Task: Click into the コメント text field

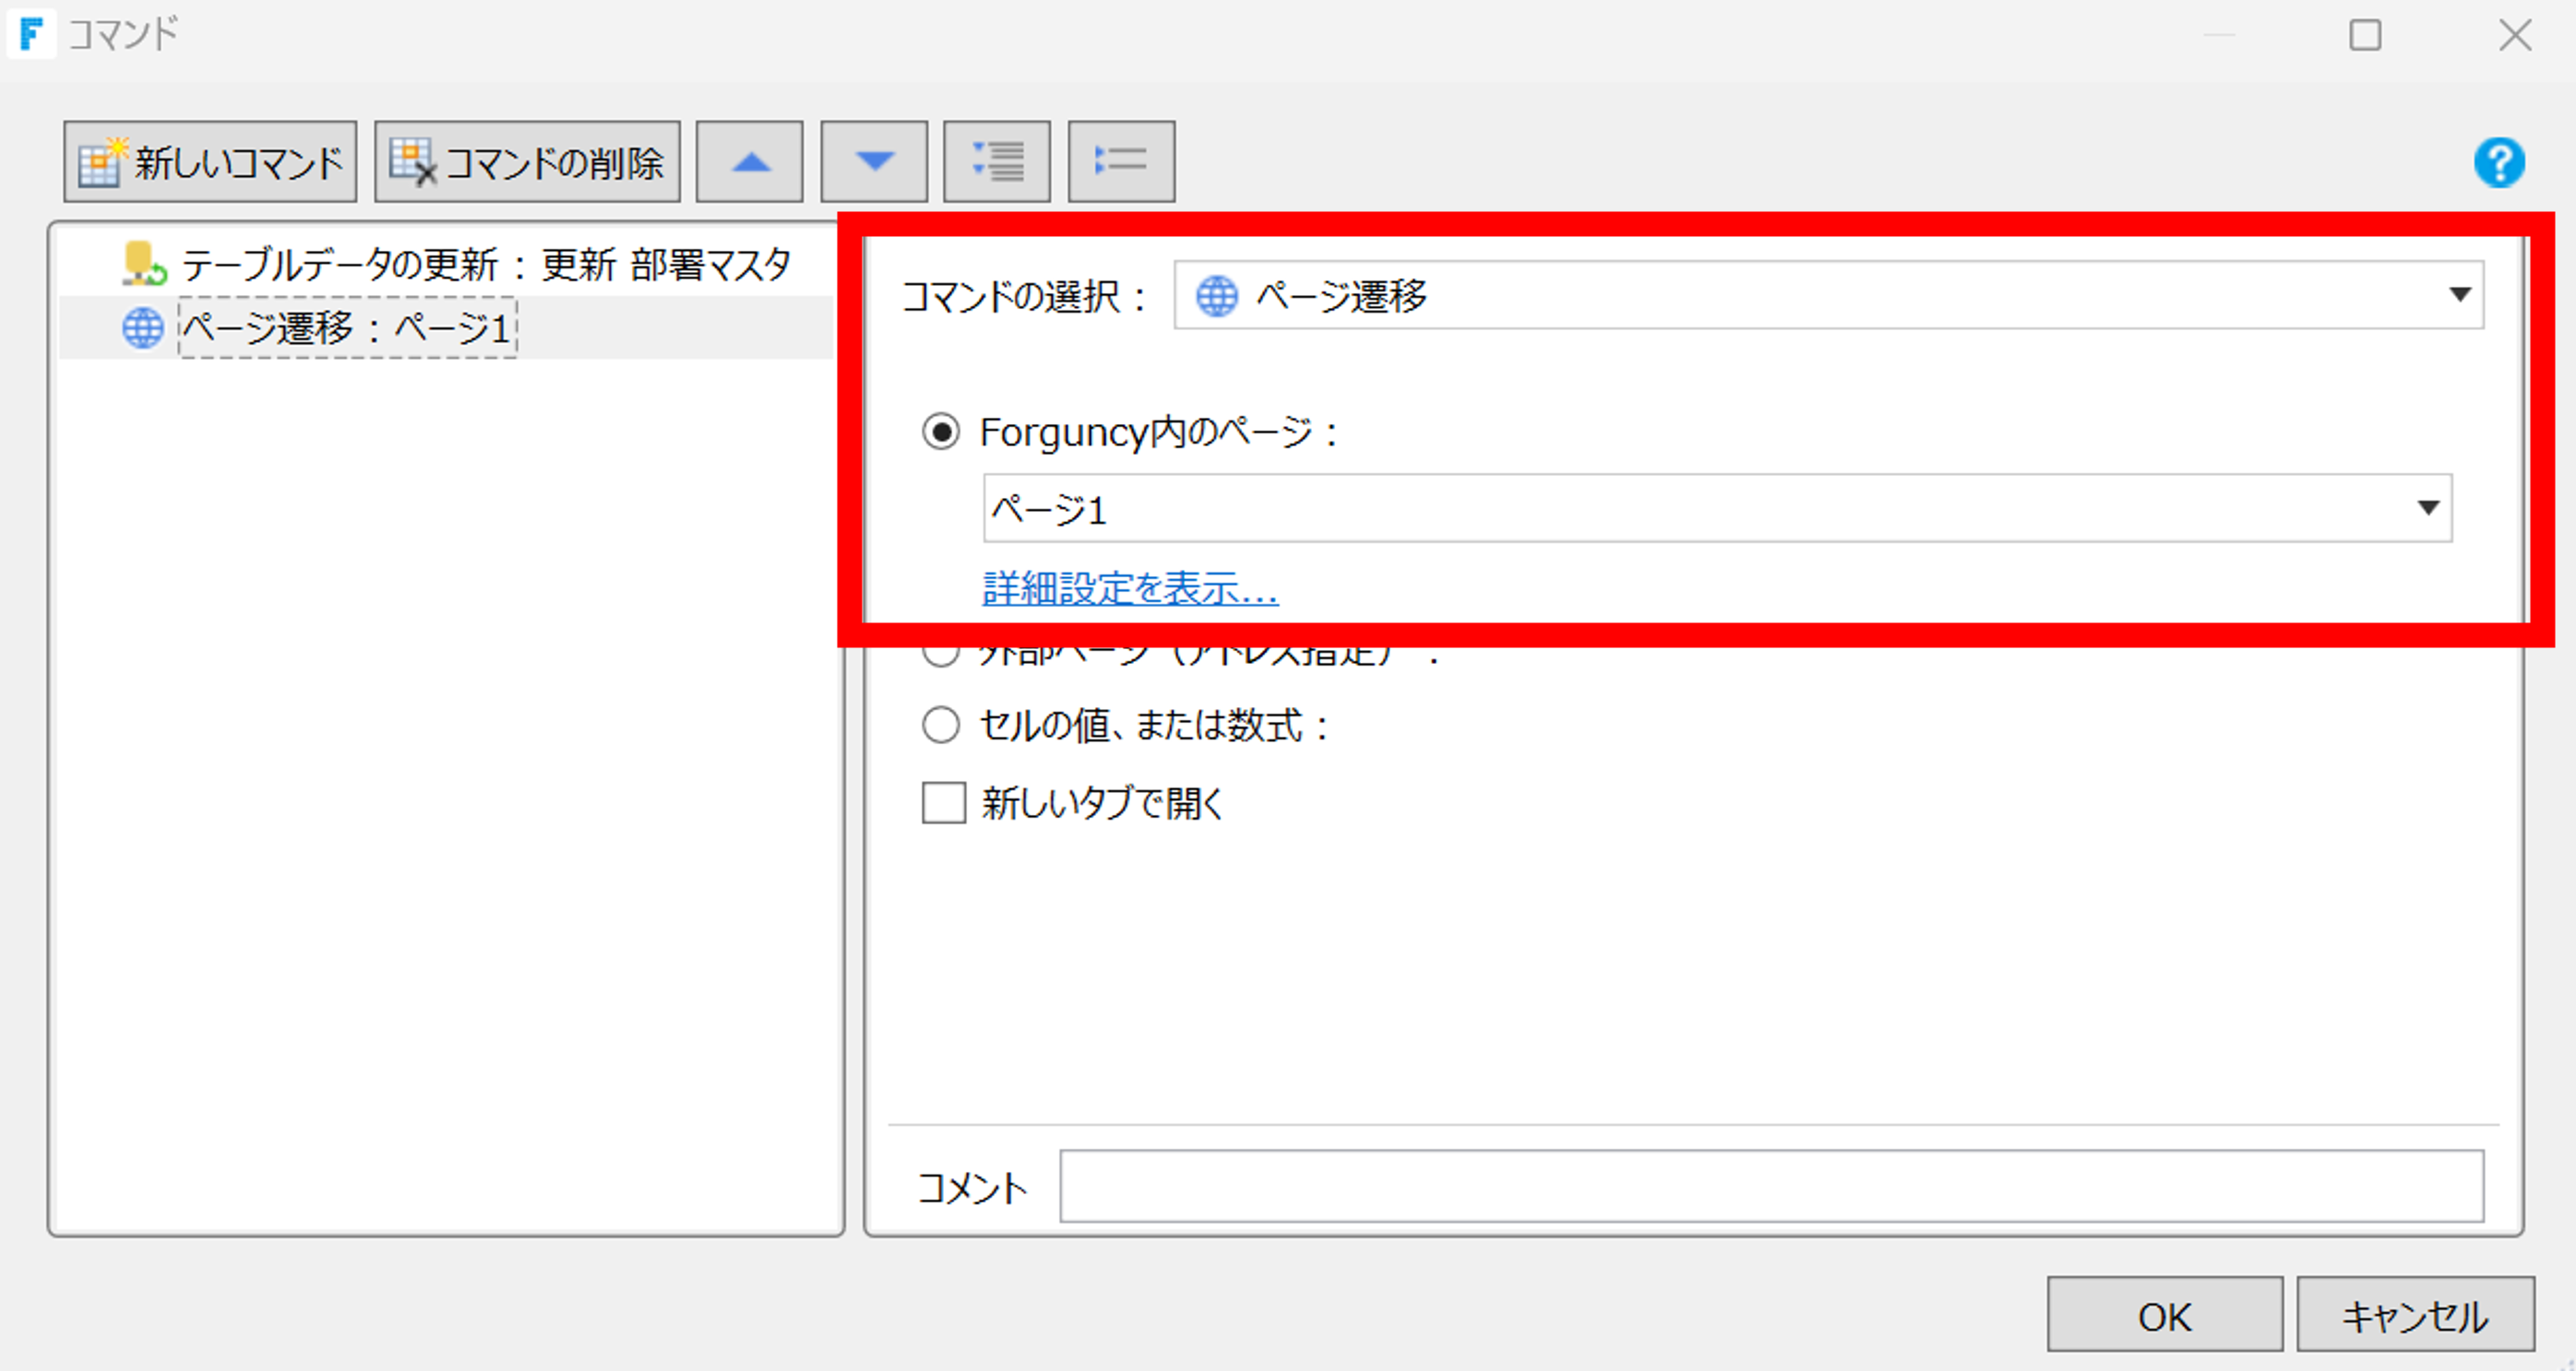Action: pyautogui.click(x=1771, y=1186)
